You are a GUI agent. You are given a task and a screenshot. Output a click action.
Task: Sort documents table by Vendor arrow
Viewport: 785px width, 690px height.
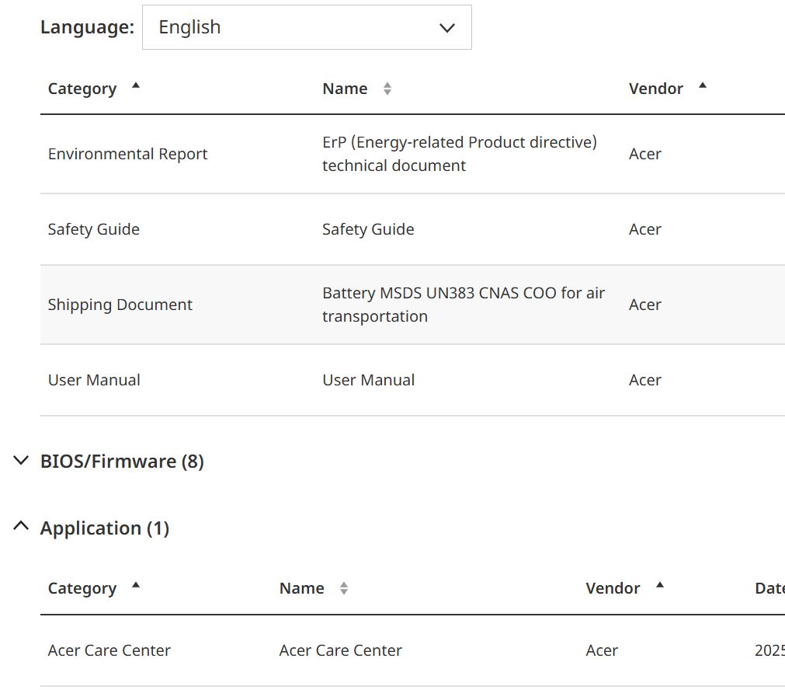(703, 85)
